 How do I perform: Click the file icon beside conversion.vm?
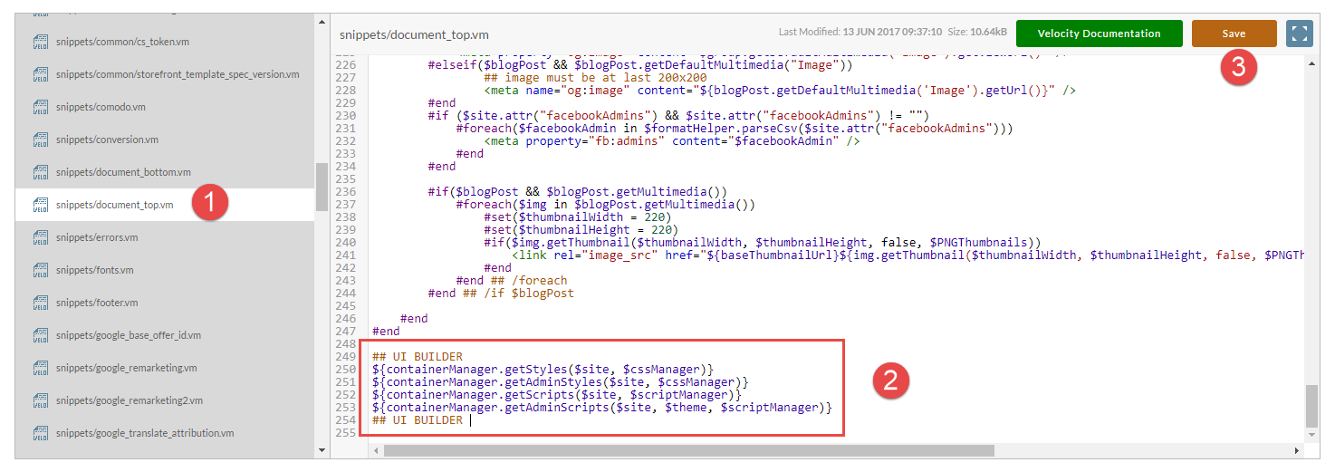tap(40, 140)
